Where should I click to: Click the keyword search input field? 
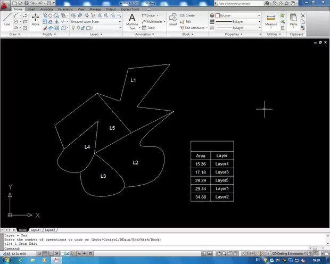click(237, 3)
